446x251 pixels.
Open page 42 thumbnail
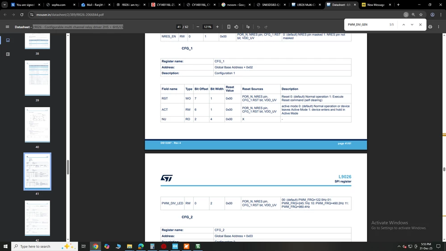pos(37,218)
